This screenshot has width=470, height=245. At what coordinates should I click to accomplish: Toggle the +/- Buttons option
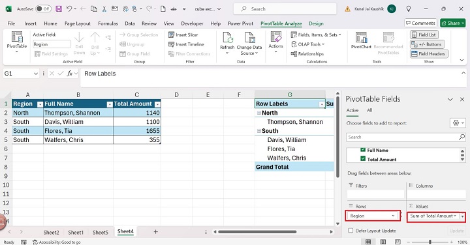pos(427,44)
